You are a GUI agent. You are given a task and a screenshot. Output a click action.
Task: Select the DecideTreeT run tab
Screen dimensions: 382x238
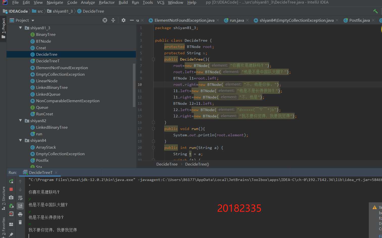coord(40,173)
